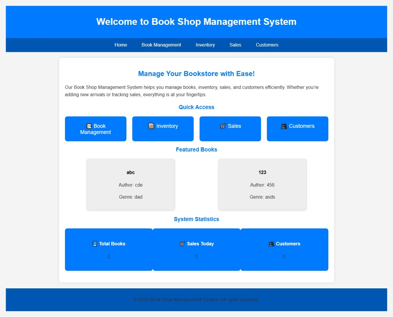Viewport: 393px width, 317px height.
Task: Select Sales in the navigation bar
Action: 235,45
